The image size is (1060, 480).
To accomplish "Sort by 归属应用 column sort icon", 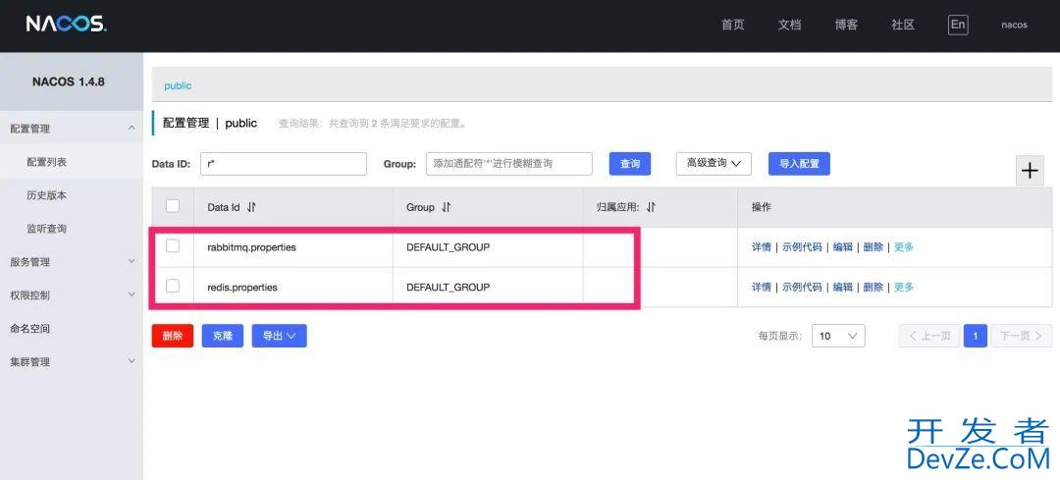I will [x=651, y=207].
